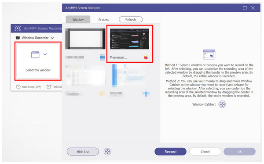
Task: Close the AnyMP4 Screen Recorder dialog
Action: [253, 8]
